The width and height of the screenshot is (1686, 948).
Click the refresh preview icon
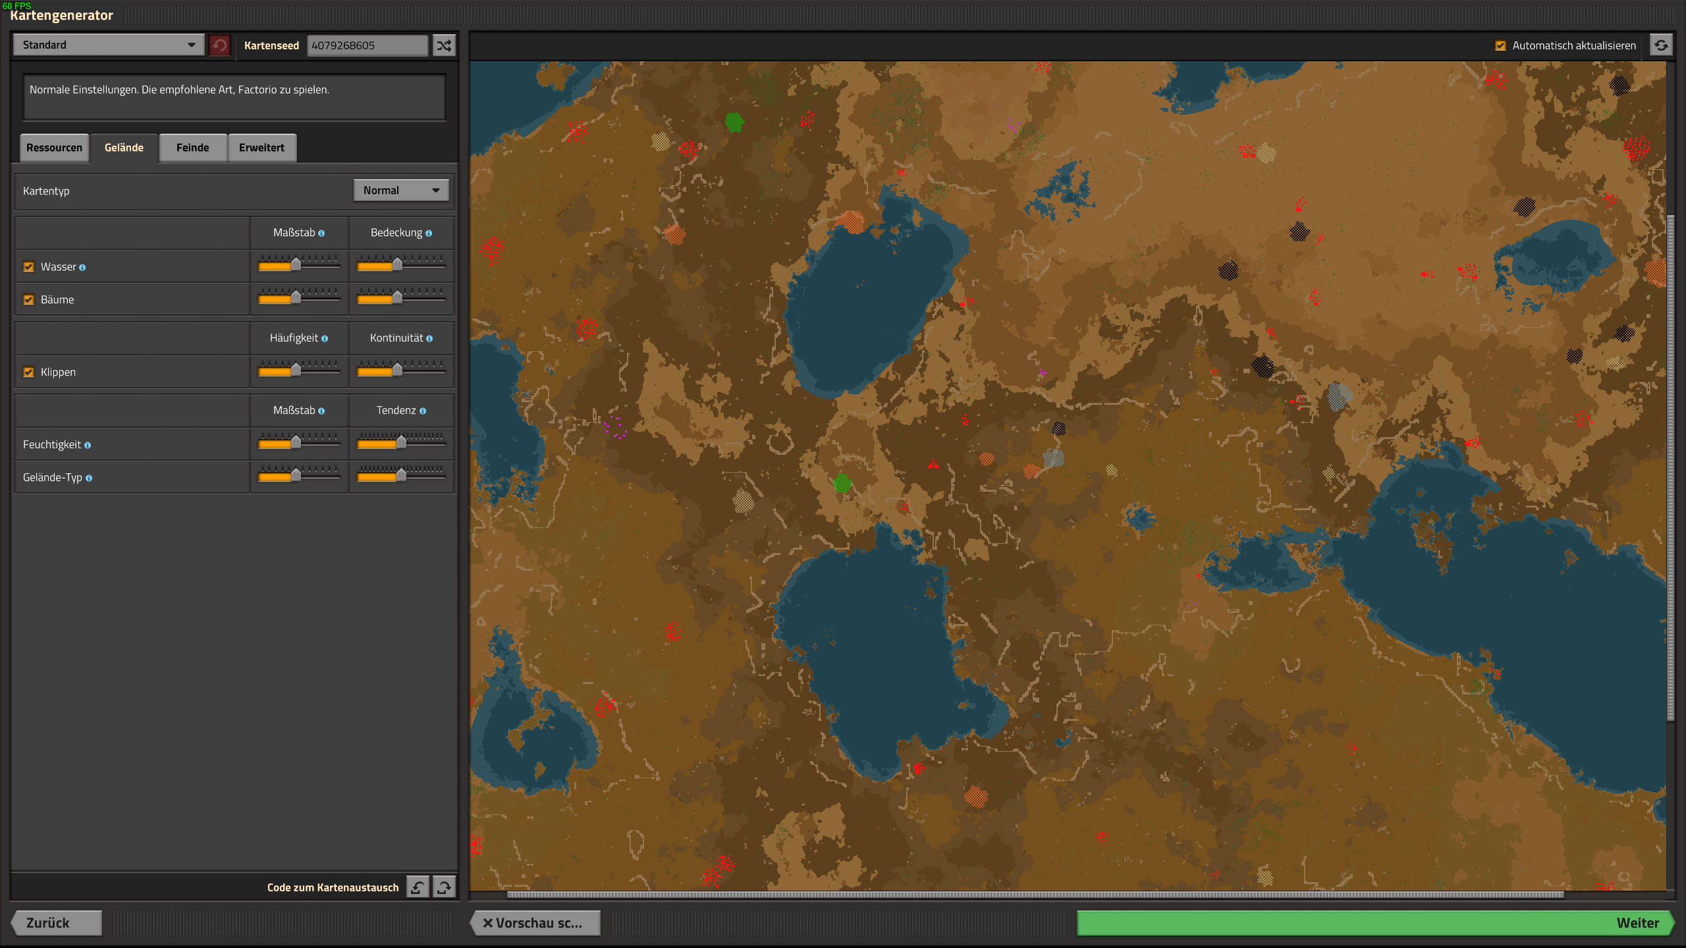click(1661, 45)
